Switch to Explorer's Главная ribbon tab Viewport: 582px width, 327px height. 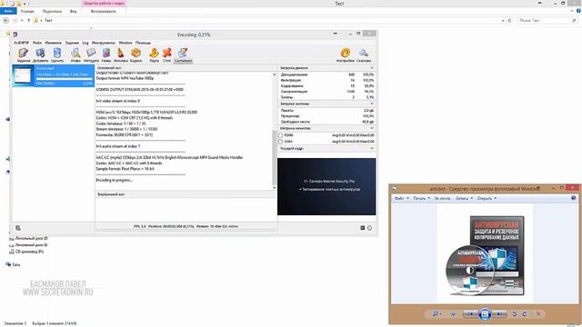27,11
